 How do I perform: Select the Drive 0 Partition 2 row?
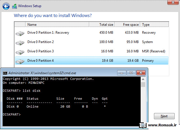point(92,42)
